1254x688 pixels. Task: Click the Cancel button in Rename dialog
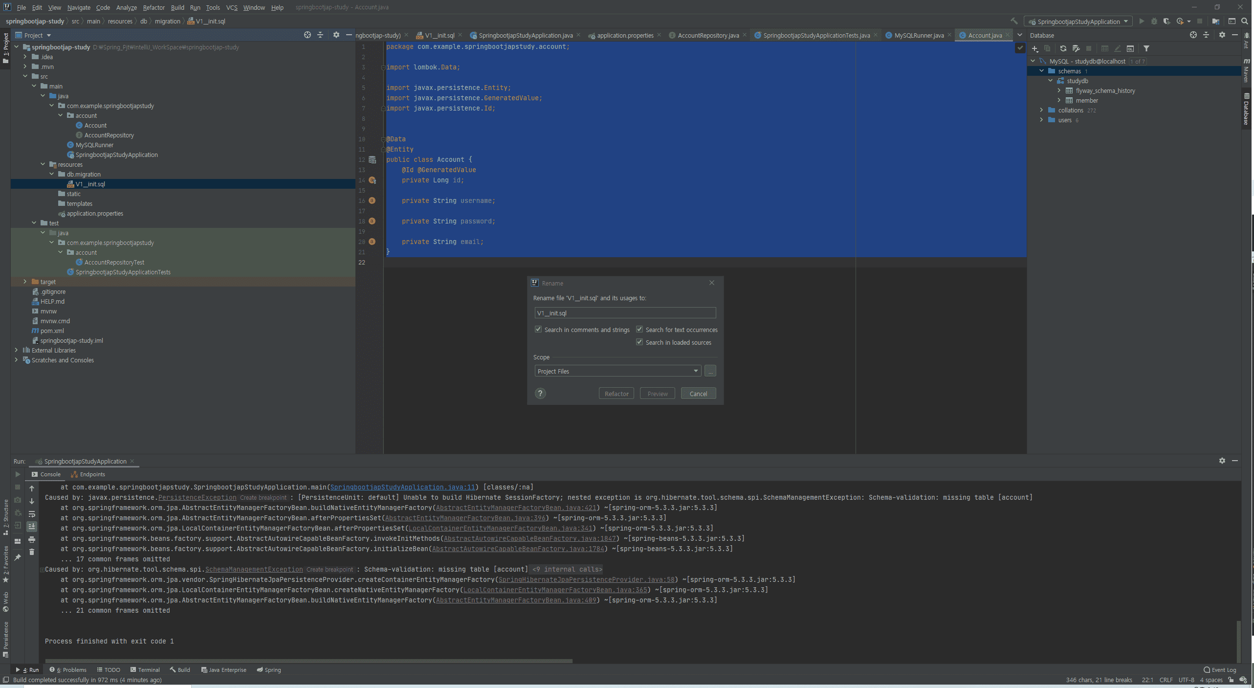click(698, 394)
